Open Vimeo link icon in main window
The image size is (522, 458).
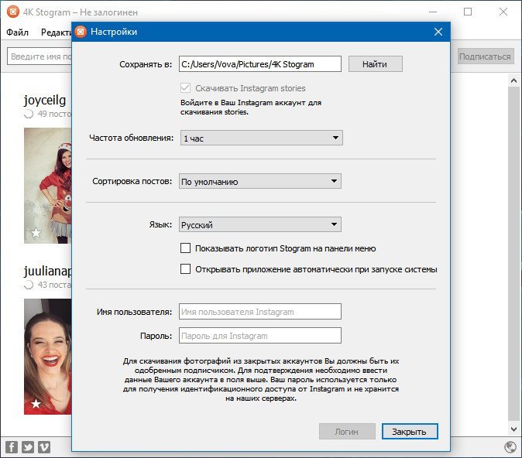[44, 446]
